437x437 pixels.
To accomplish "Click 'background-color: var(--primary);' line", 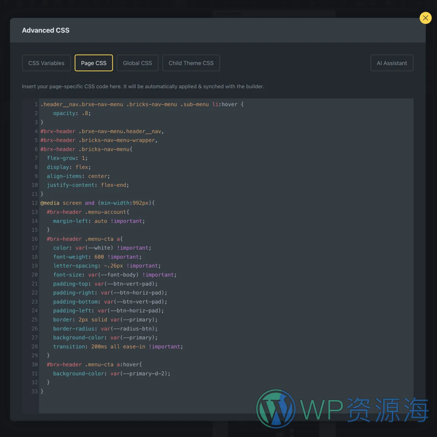I will click(105, 338).
